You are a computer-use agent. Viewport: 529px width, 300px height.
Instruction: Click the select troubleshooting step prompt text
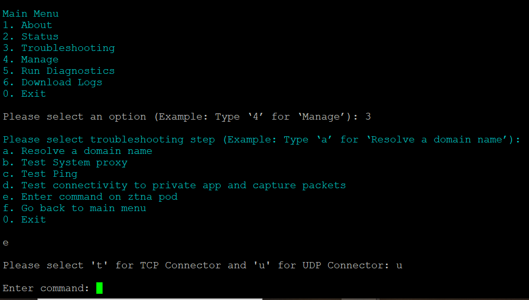point(261,139)
